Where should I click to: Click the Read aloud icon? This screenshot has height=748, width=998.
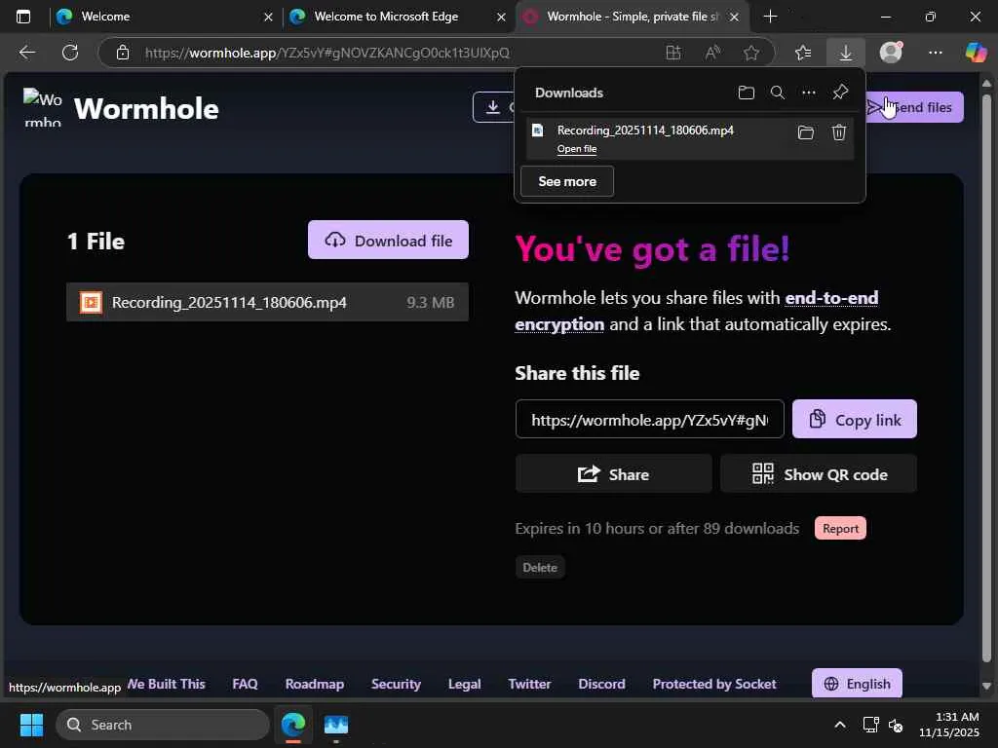coord(712,53)
